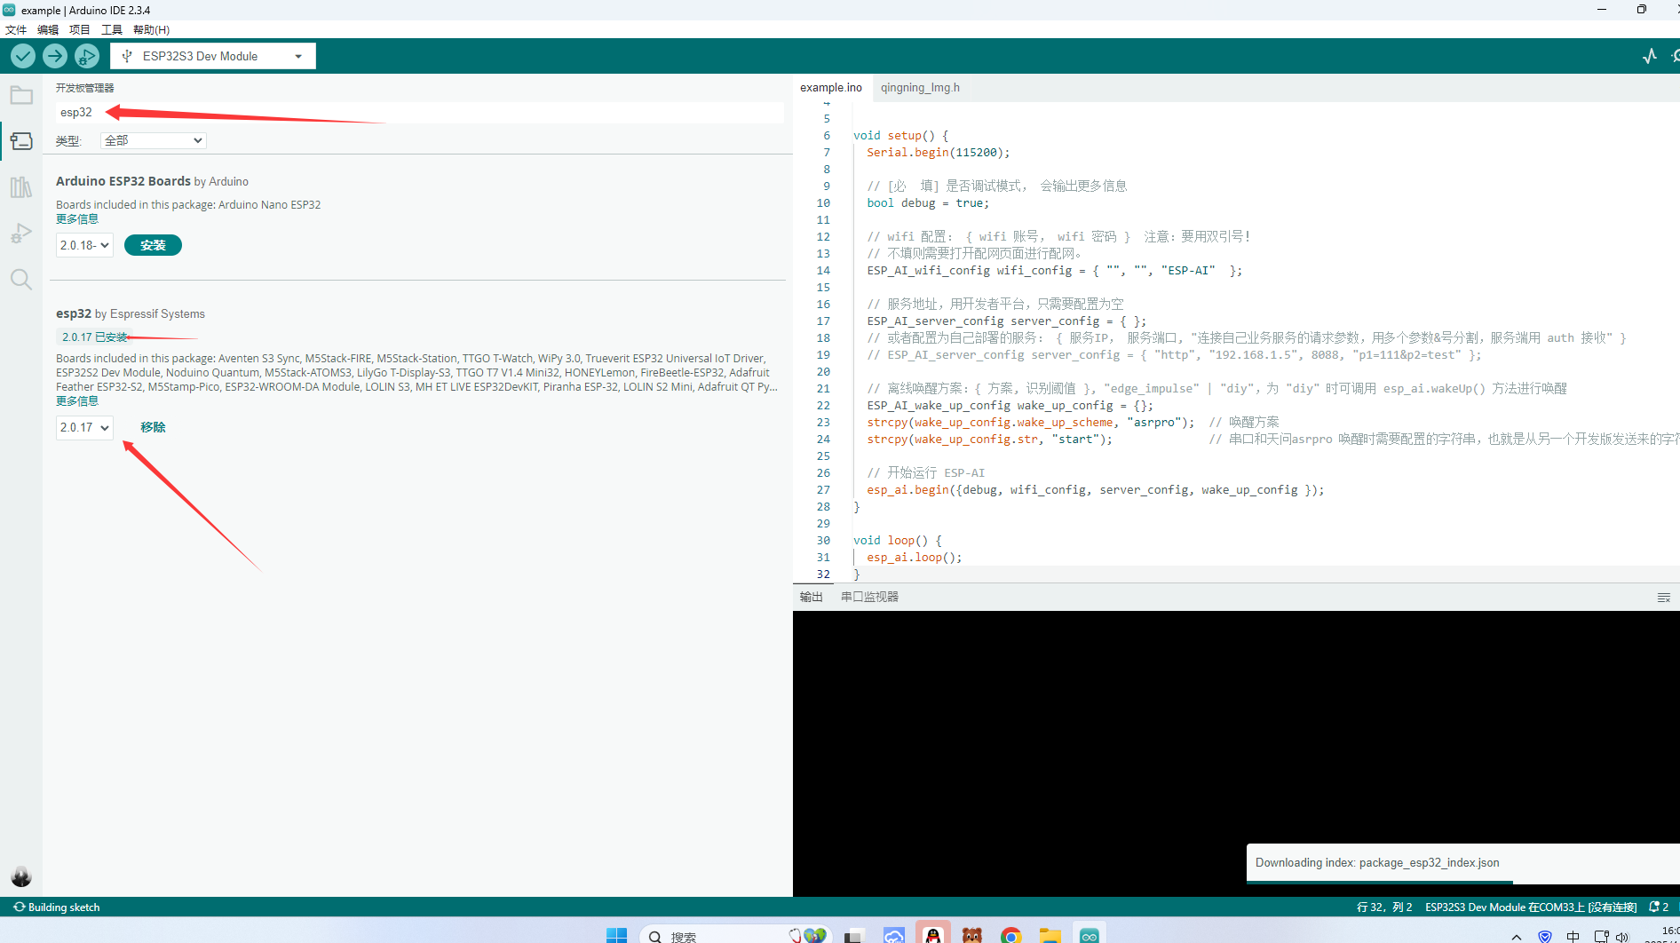Switch to the 串口监视器 tab

click(869, 597)
